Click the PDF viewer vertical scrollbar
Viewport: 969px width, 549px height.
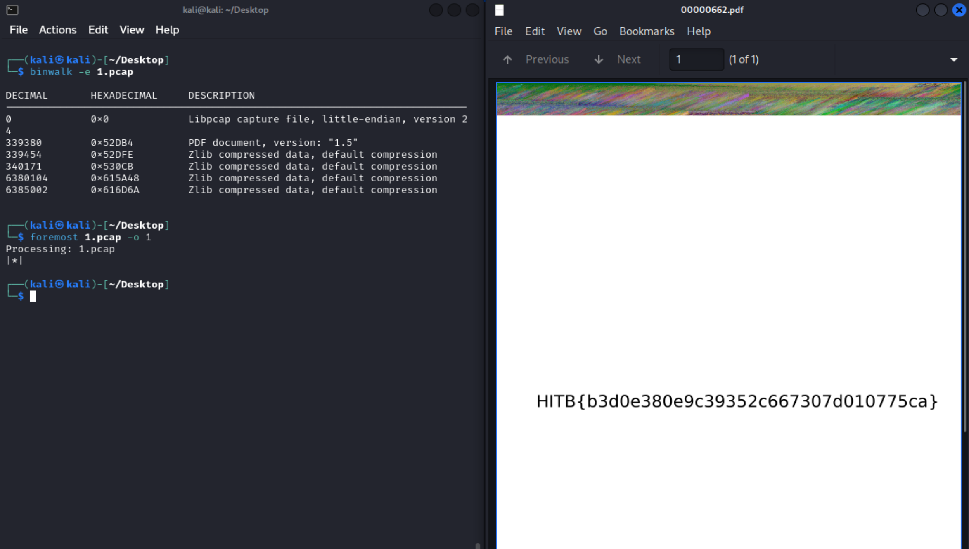point(965,256)
